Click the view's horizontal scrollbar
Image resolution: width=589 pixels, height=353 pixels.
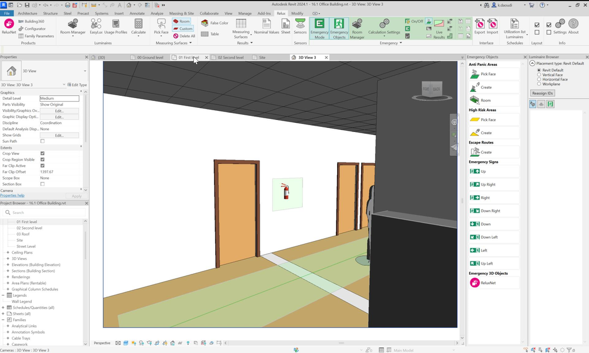point(341,343)
